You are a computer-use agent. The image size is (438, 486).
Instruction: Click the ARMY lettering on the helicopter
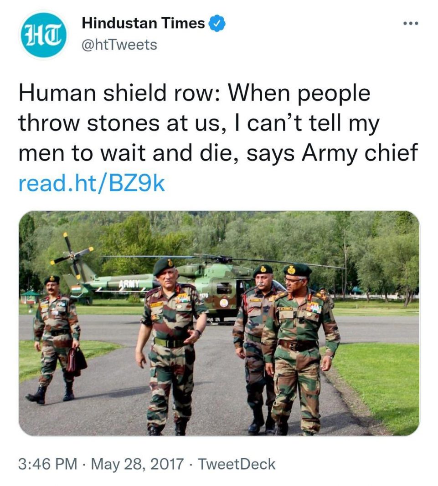click(x=129, y=284)
